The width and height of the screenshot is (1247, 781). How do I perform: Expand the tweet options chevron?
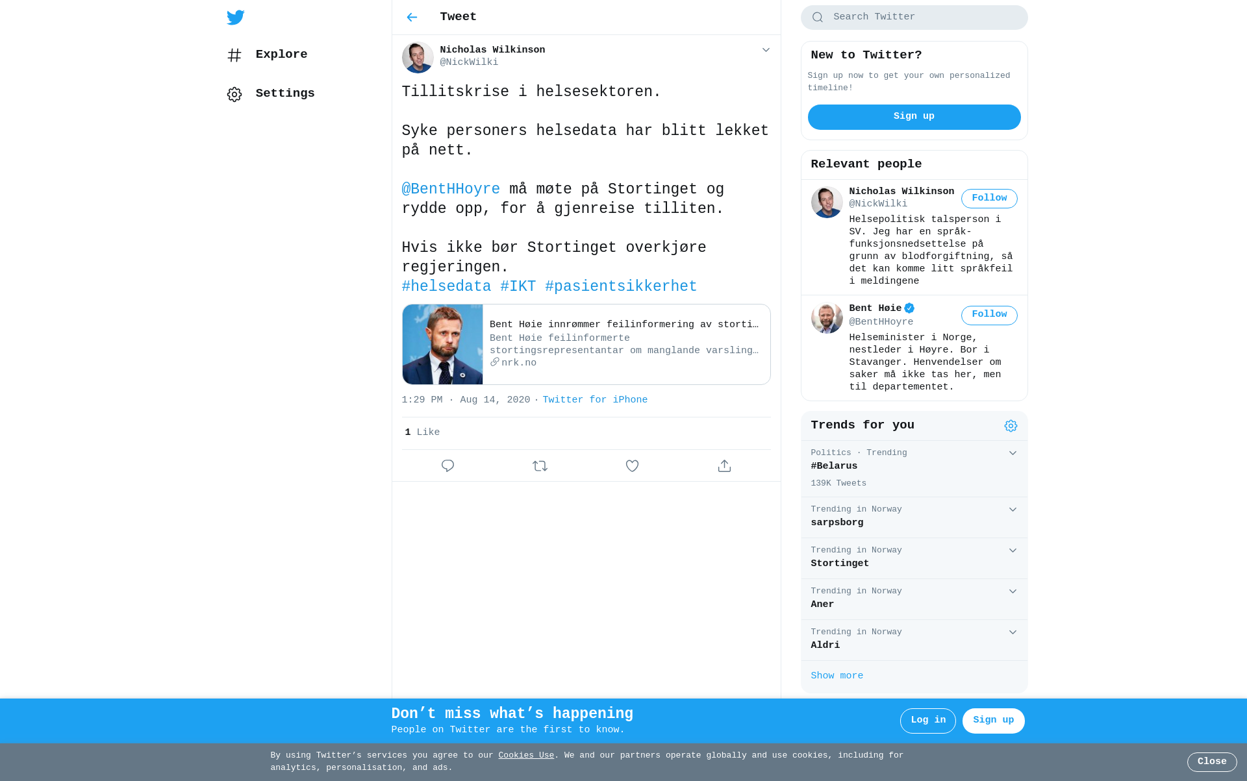click(x=766, y=50)
